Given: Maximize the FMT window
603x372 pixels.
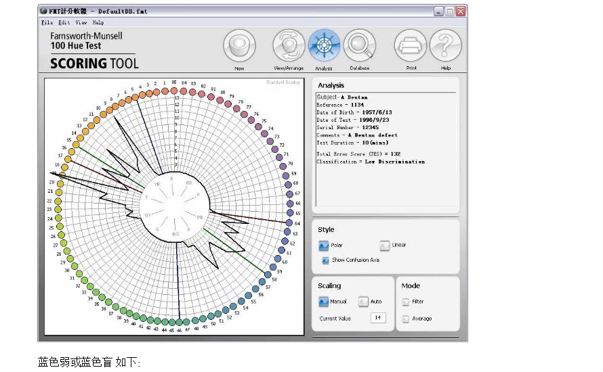Looking at the screenshot, I should [450, 11].
